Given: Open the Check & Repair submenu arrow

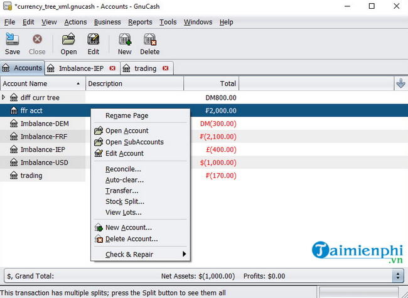Looking at the screenshot, I should tap(184, 254).
